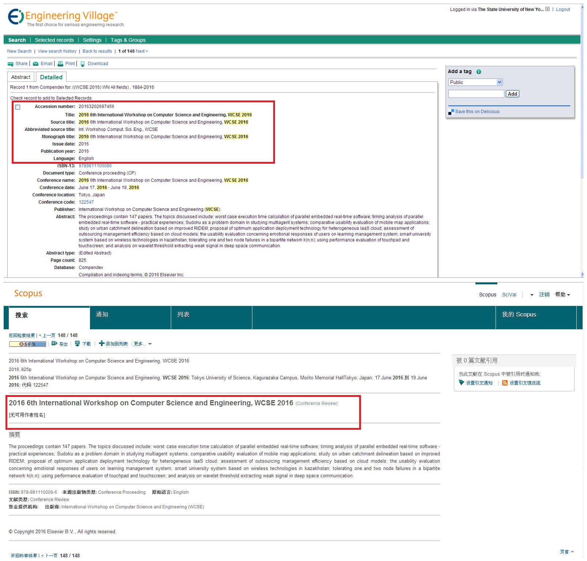
Task: Click the Share icon in Engineering Village
Action: coord(10,64)
